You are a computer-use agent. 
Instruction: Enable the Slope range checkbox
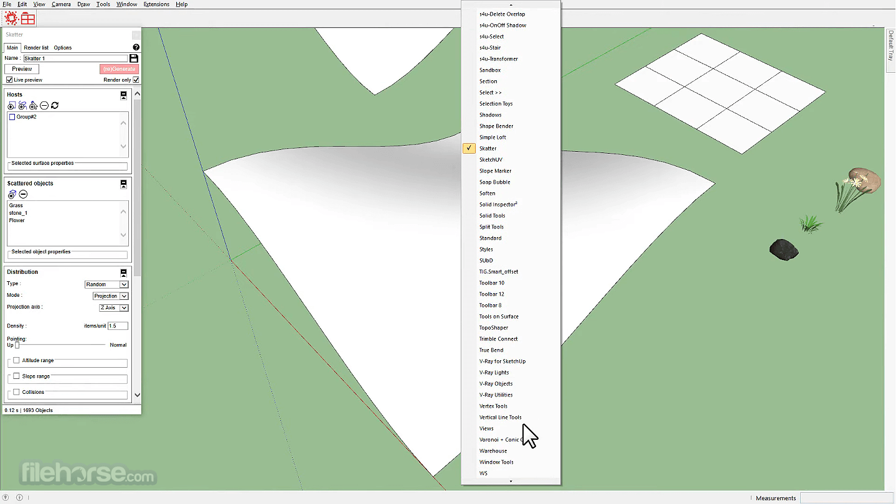point(16,376)
